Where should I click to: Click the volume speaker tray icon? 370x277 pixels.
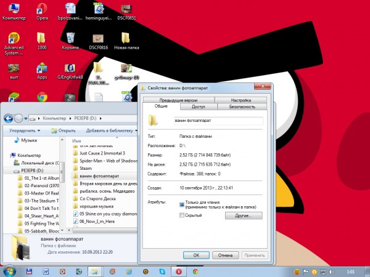[331, 272]
